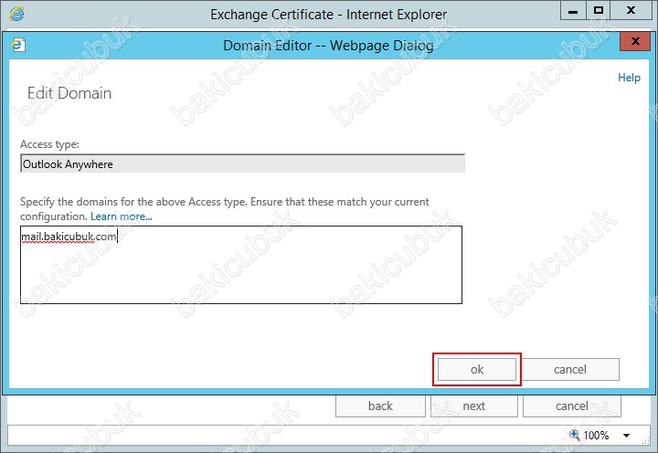Click the zoom magnifier icon in status bar
Screen dimensions: 658x453
click(574, 435)
